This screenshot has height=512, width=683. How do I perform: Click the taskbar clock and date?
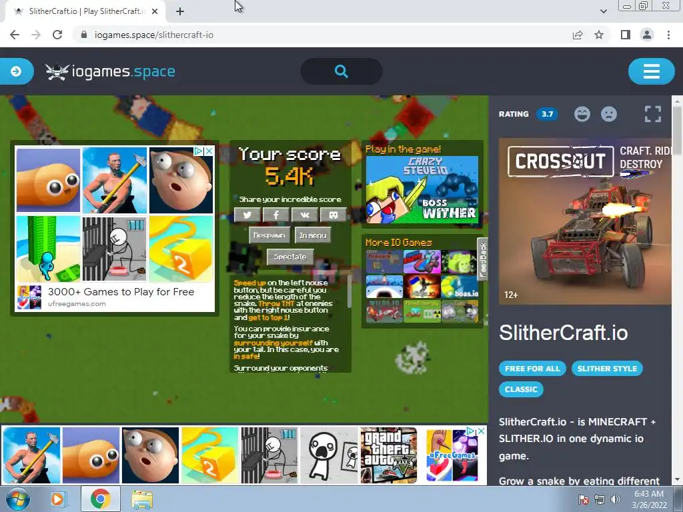coord(649,499)
